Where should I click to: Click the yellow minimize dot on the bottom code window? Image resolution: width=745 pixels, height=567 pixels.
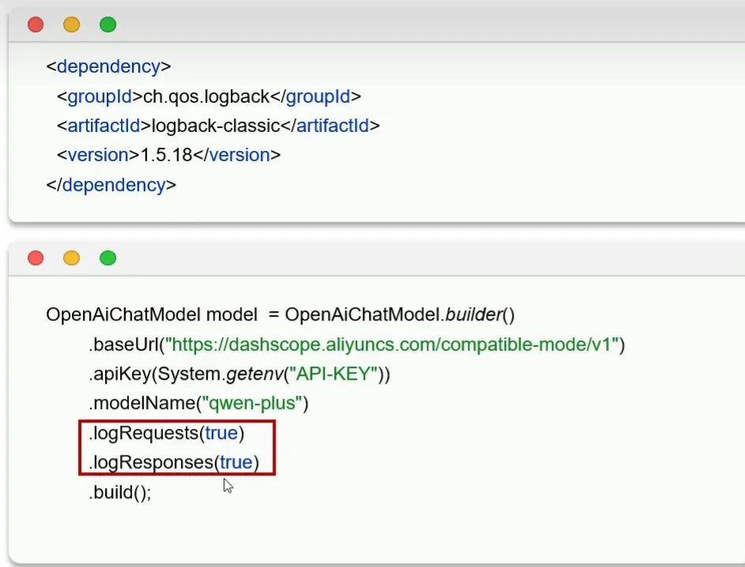click(x=72, y=258)
